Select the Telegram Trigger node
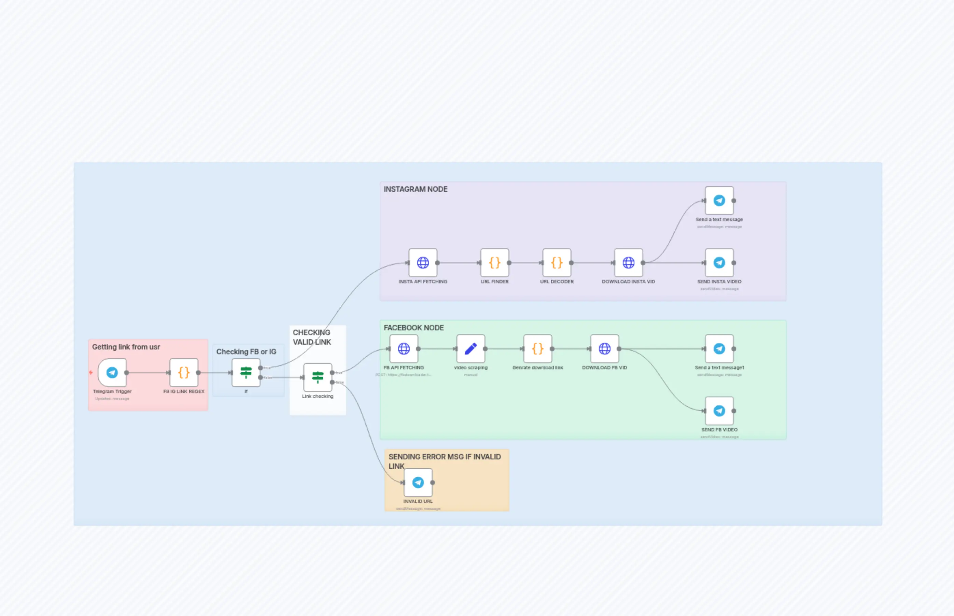Viewport: 954px width, 616px height. (x=112, y=372)
